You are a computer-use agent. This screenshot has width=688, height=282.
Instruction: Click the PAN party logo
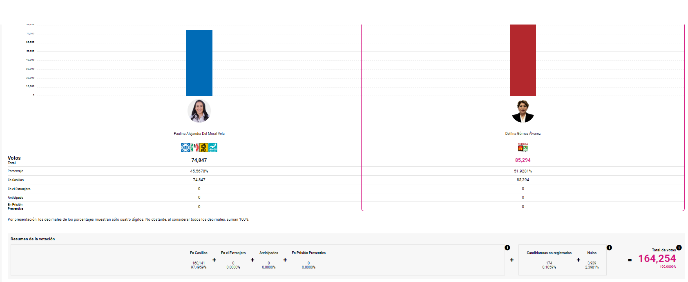click(185, 148)
